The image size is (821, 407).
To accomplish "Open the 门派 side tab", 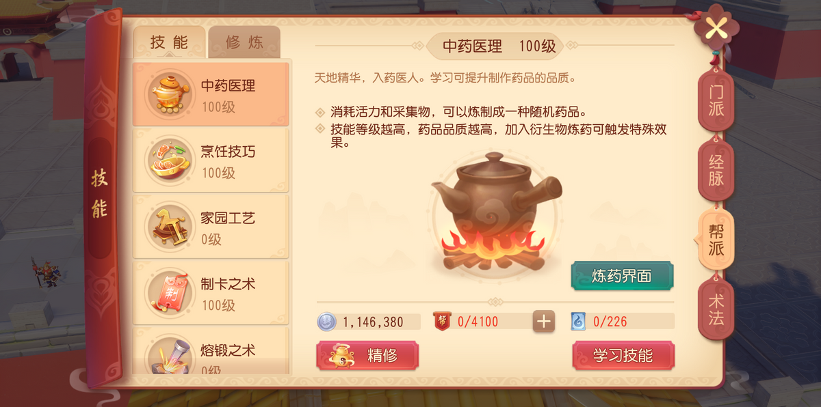I will 716,100.
